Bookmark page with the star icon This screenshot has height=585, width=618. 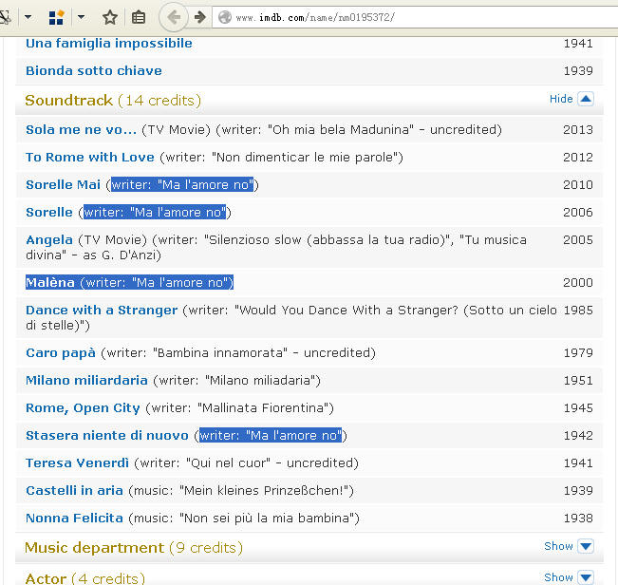click(x=110, y=17)
